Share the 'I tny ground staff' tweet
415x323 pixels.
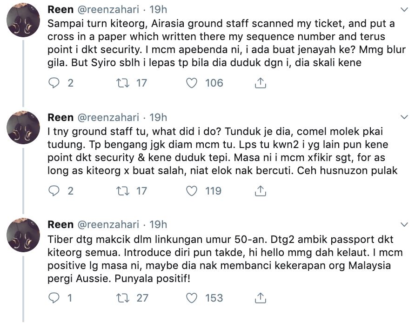click(261, 191)
